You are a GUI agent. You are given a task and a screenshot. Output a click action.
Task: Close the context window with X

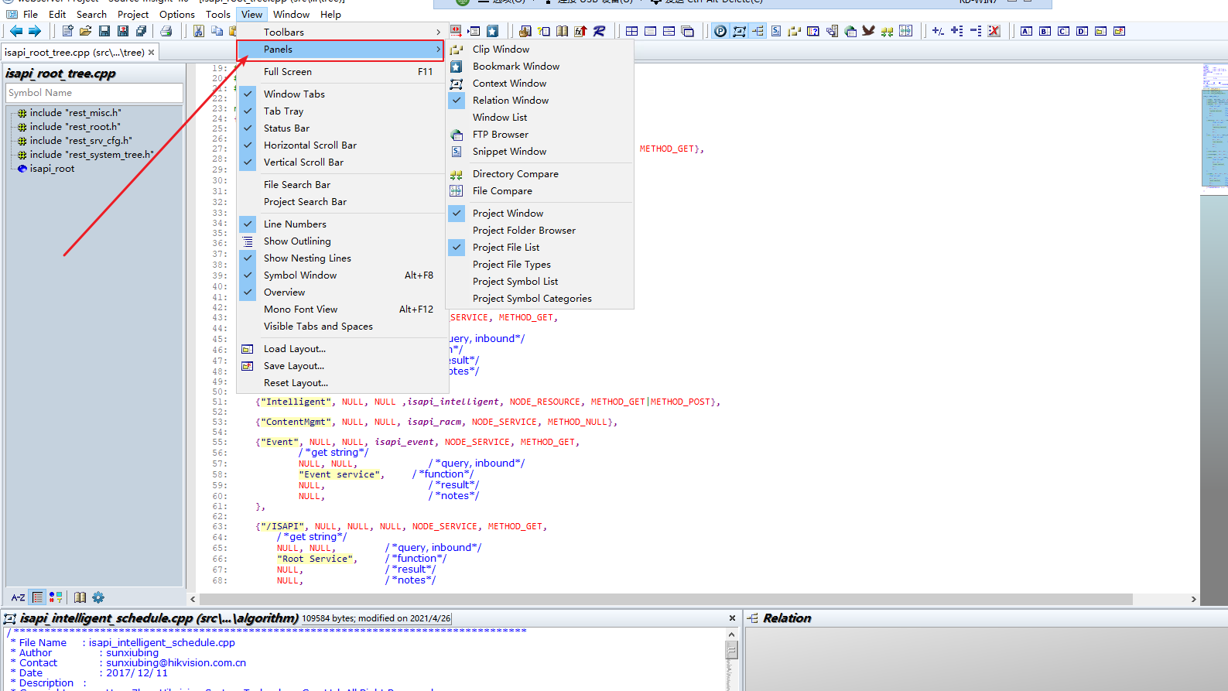point(732,618)
